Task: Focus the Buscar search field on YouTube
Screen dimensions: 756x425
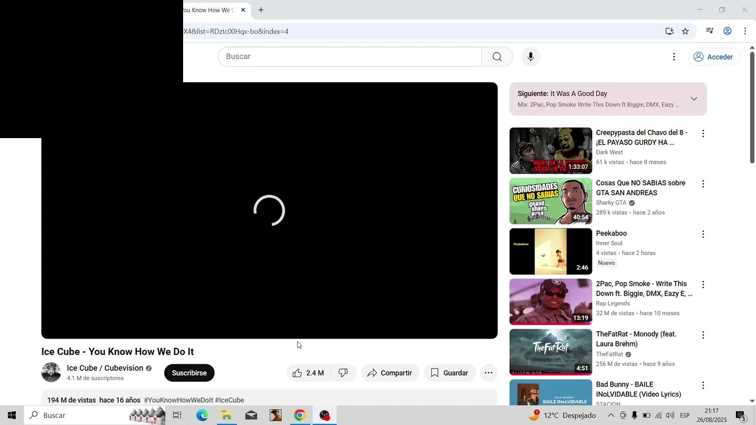Action: (x=350, y=57)
